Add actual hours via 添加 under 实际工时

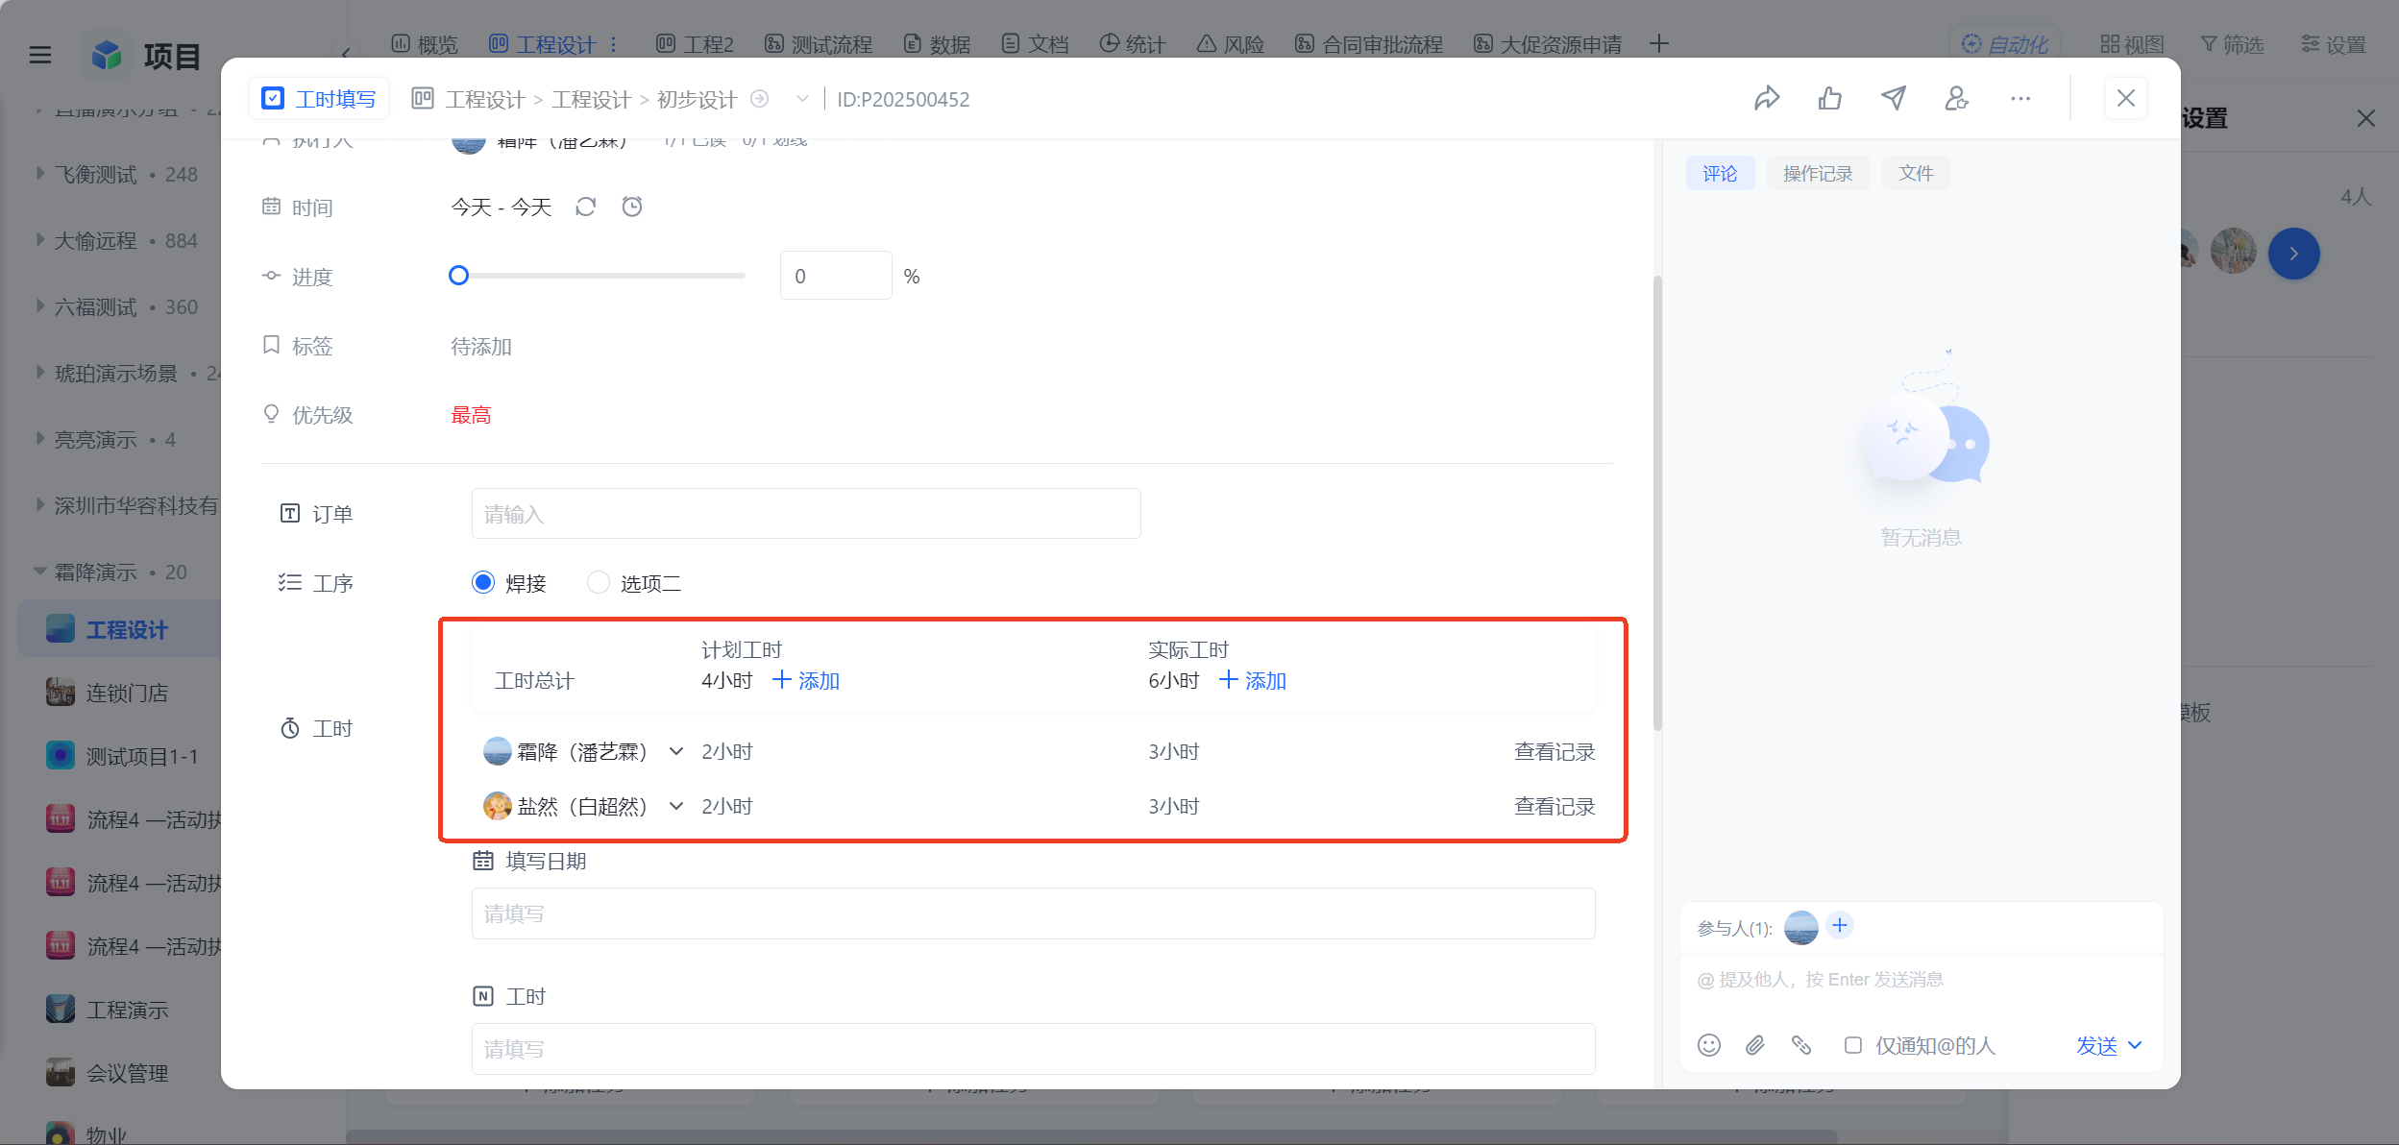click(x=1253, y=680)
